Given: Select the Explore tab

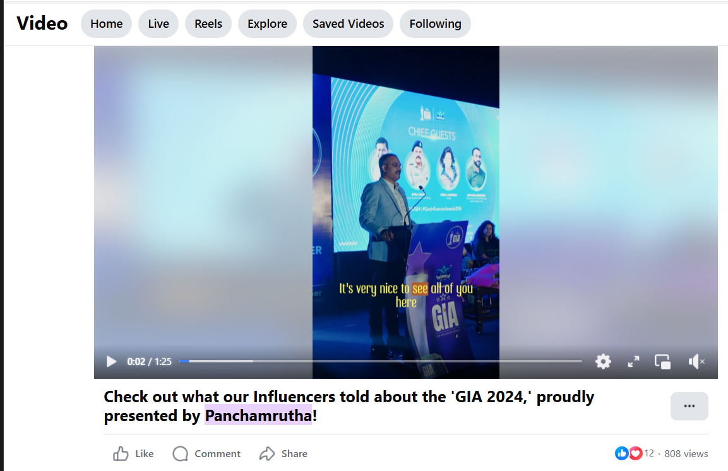Looking at the screenshot, I should pyautogui.click(x=267, y=23).
